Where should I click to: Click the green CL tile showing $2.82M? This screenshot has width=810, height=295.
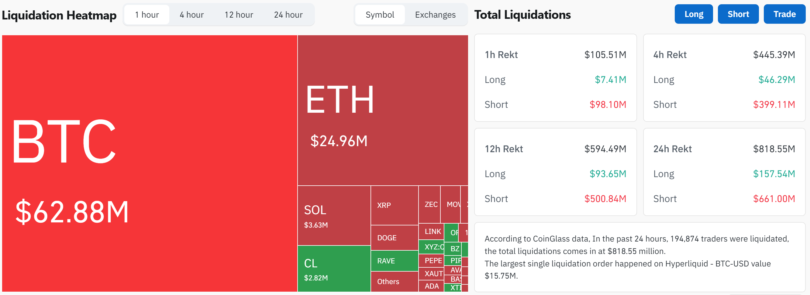(333, 269)
